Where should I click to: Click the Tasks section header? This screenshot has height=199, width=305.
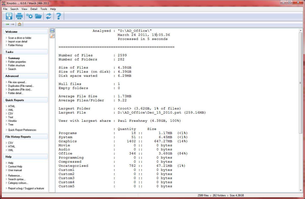[25, 52]
